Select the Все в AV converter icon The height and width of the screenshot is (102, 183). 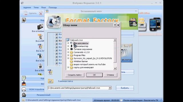40,46
